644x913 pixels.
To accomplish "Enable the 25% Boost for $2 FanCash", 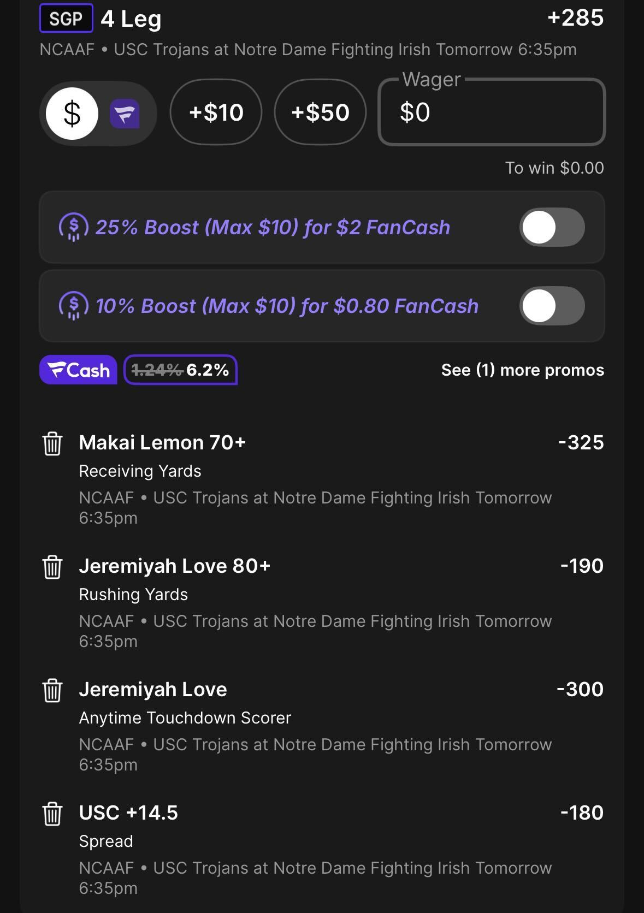I will coord(552,227).
